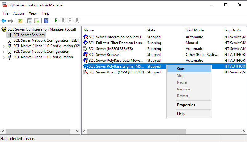Click the SQL Server PolyBase Data Movement row icon
Image resolution: width=247 pixels, height=142 pixels.
(x=86, y=60)
